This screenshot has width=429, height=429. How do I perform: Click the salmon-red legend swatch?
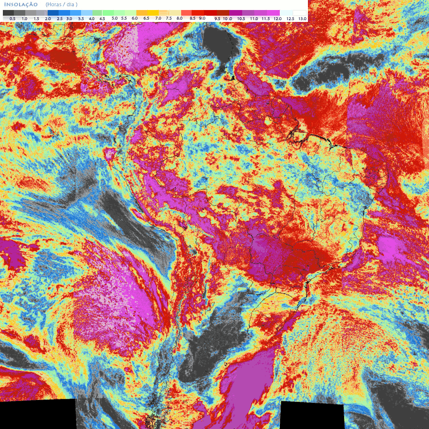[186, 12]
